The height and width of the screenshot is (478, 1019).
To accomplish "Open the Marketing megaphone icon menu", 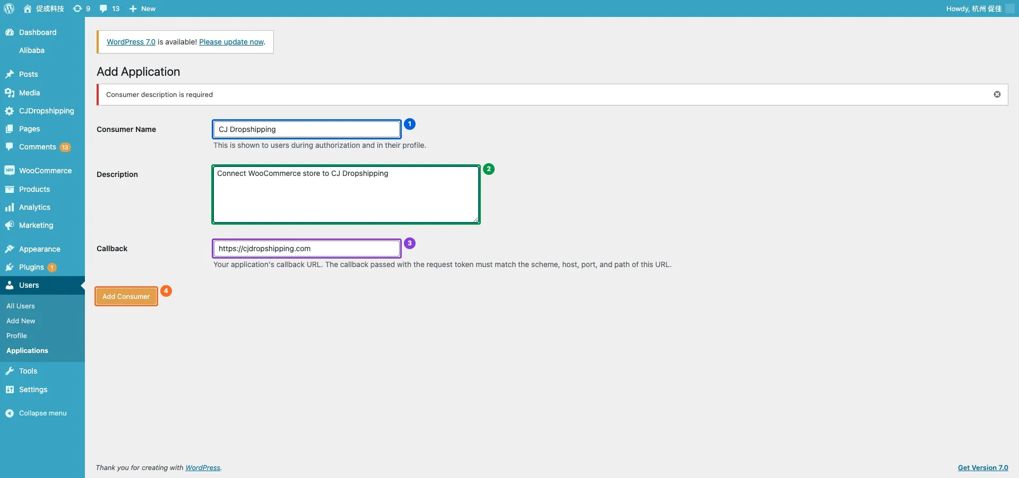I will [x=10, y=225].
